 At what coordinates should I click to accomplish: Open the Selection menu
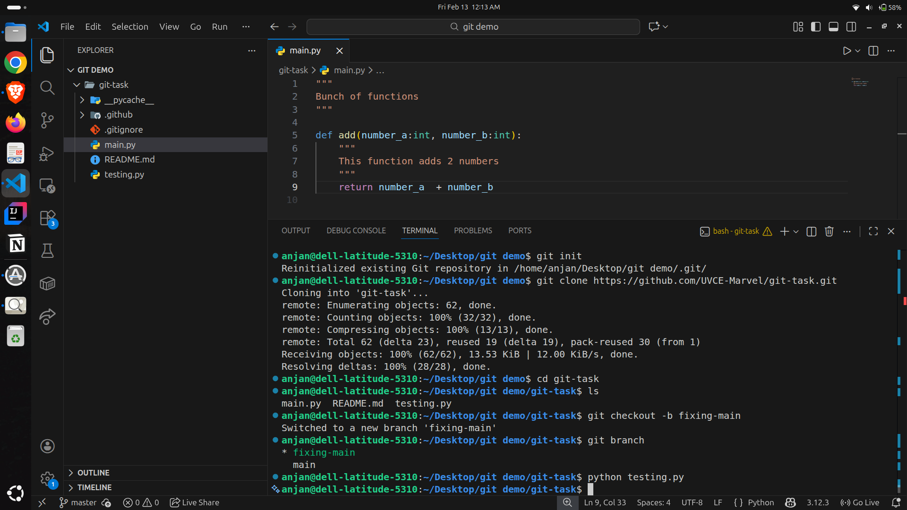130,26
